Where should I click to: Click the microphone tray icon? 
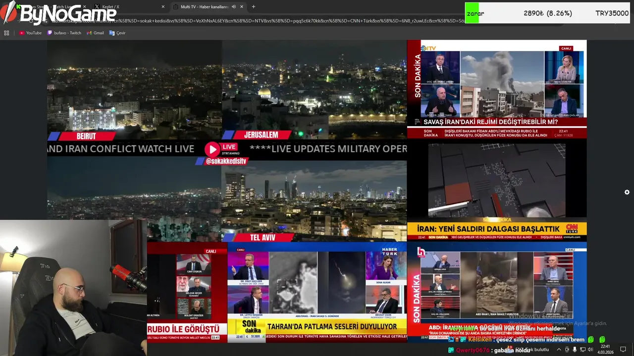(x=575, y=350)
